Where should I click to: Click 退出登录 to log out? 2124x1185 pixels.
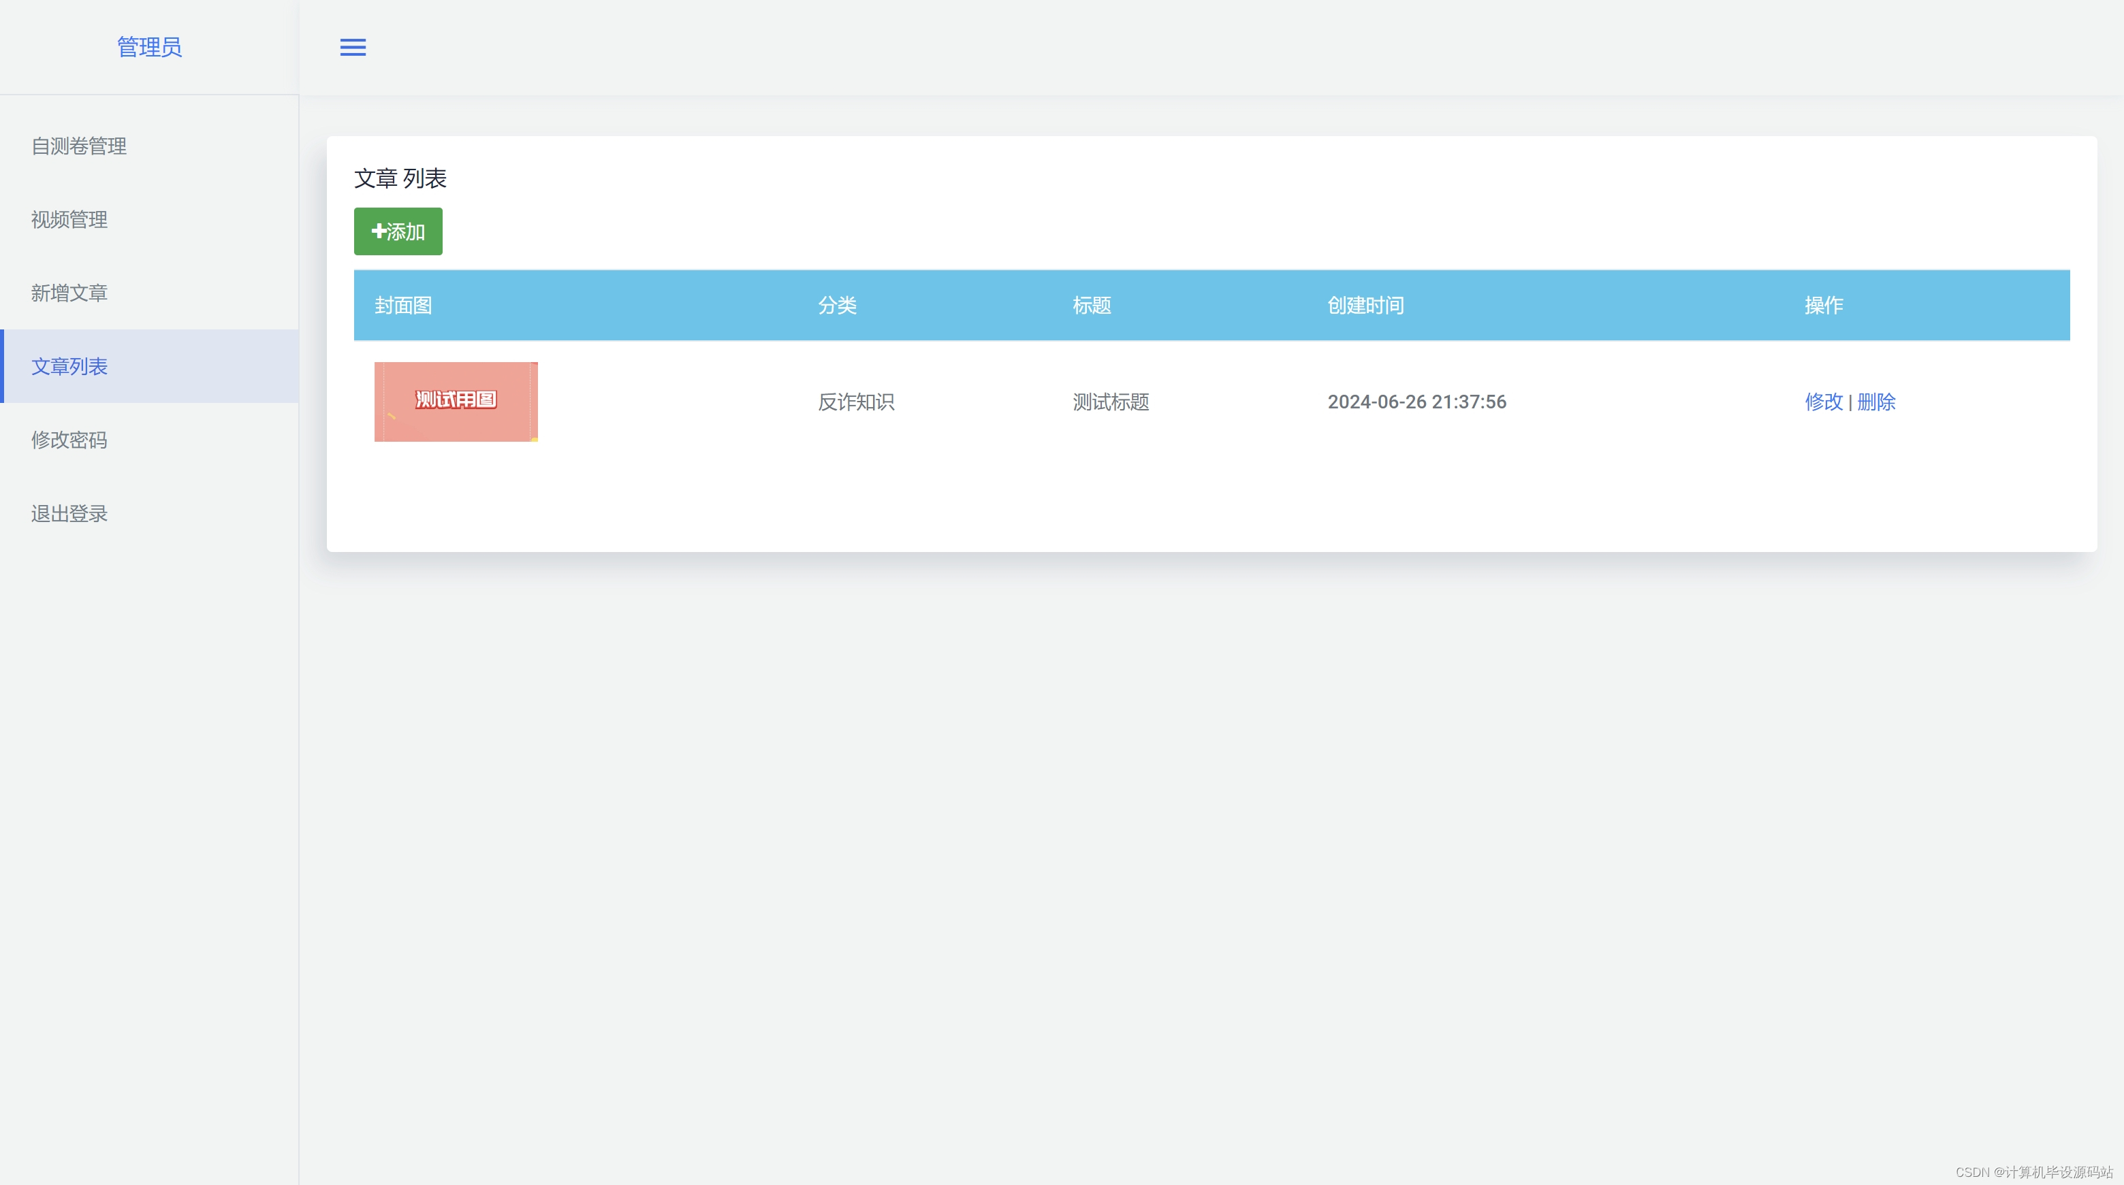(x=69, y=513)
